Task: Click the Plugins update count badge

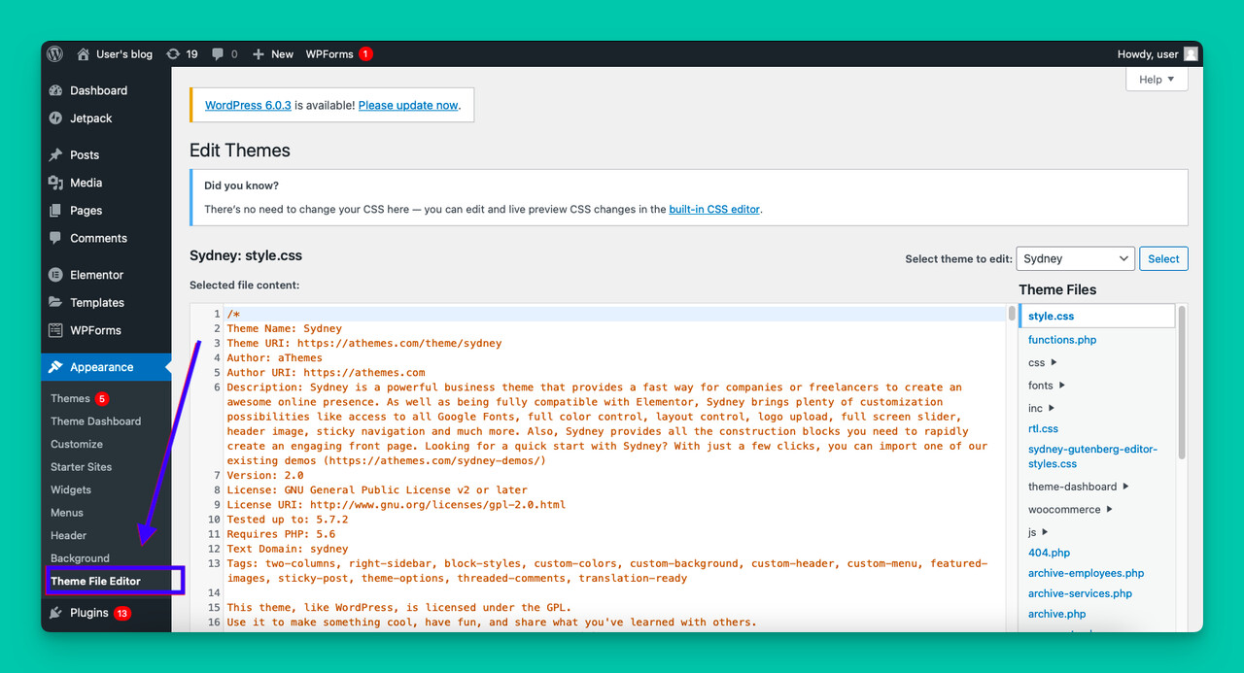Action: [122, 614]
